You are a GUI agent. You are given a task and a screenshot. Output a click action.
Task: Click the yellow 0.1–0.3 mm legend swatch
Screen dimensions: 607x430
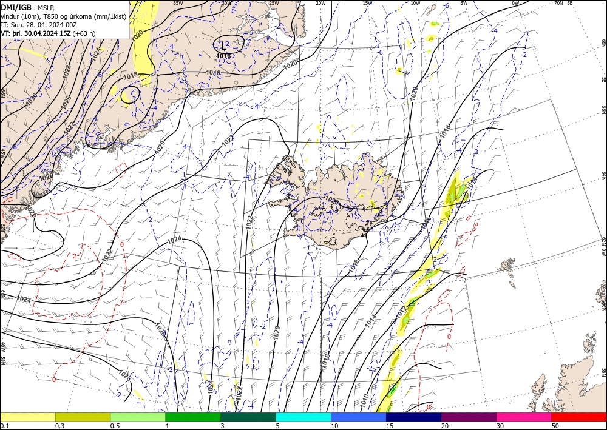pos(27,417)
